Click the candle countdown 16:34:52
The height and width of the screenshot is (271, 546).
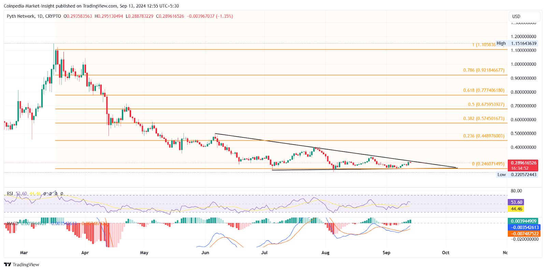(x=520, y=169)
